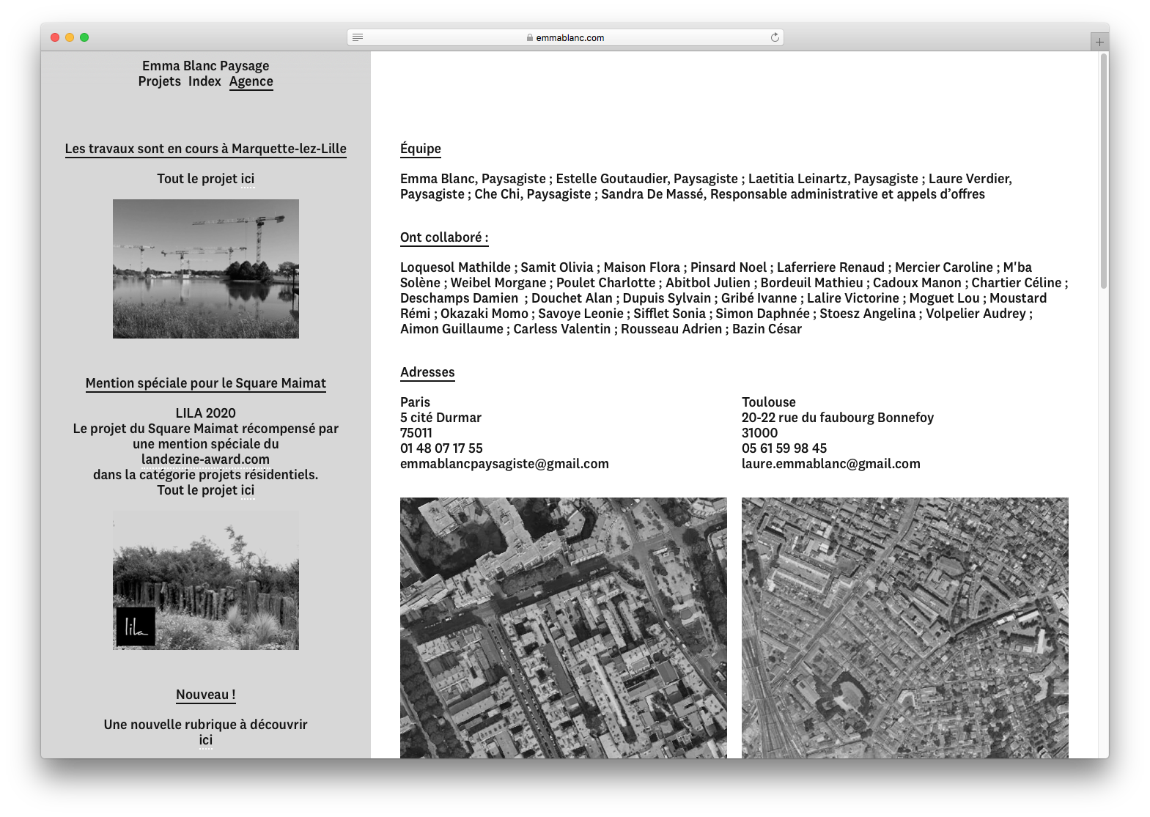Click the reload page icon in address bar
The image size is (1150, 817).
click(774, 37)
